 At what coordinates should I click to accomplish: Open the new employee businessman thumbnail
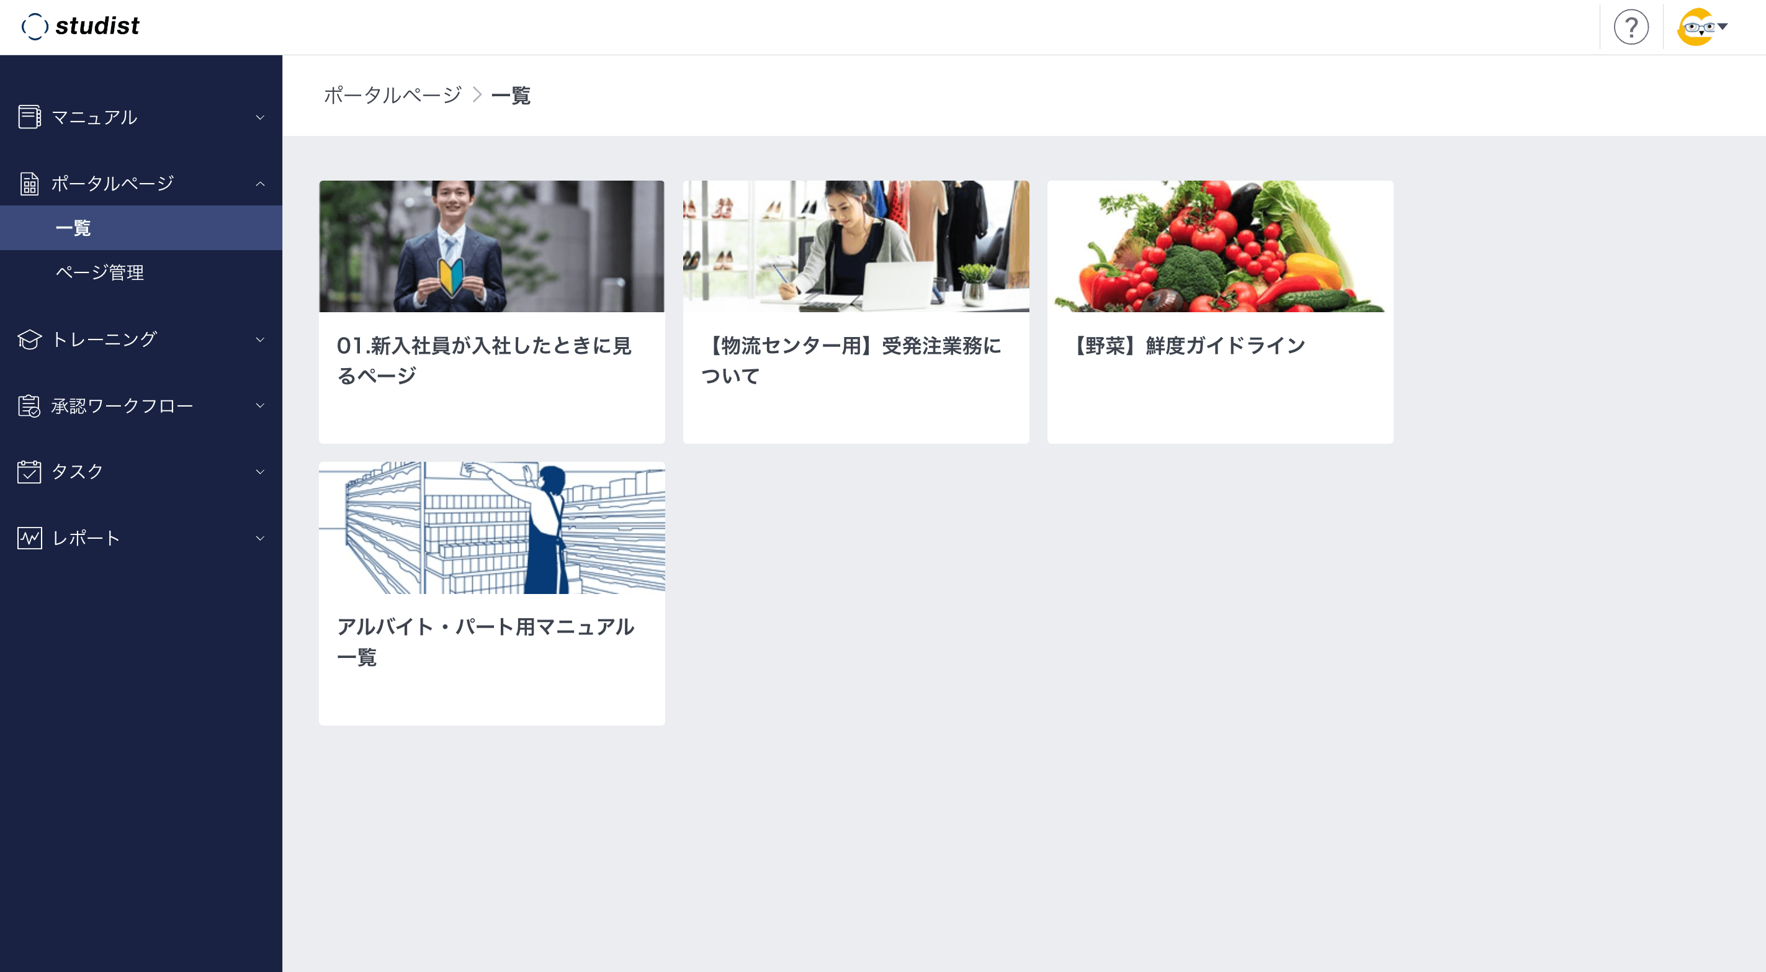tap(491, 246)
